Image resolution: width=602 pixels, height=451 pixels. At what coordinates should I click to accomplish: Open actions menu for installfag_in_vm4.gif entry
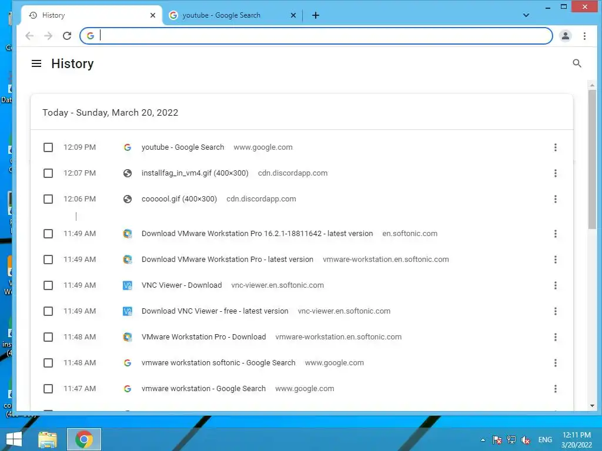555,173
